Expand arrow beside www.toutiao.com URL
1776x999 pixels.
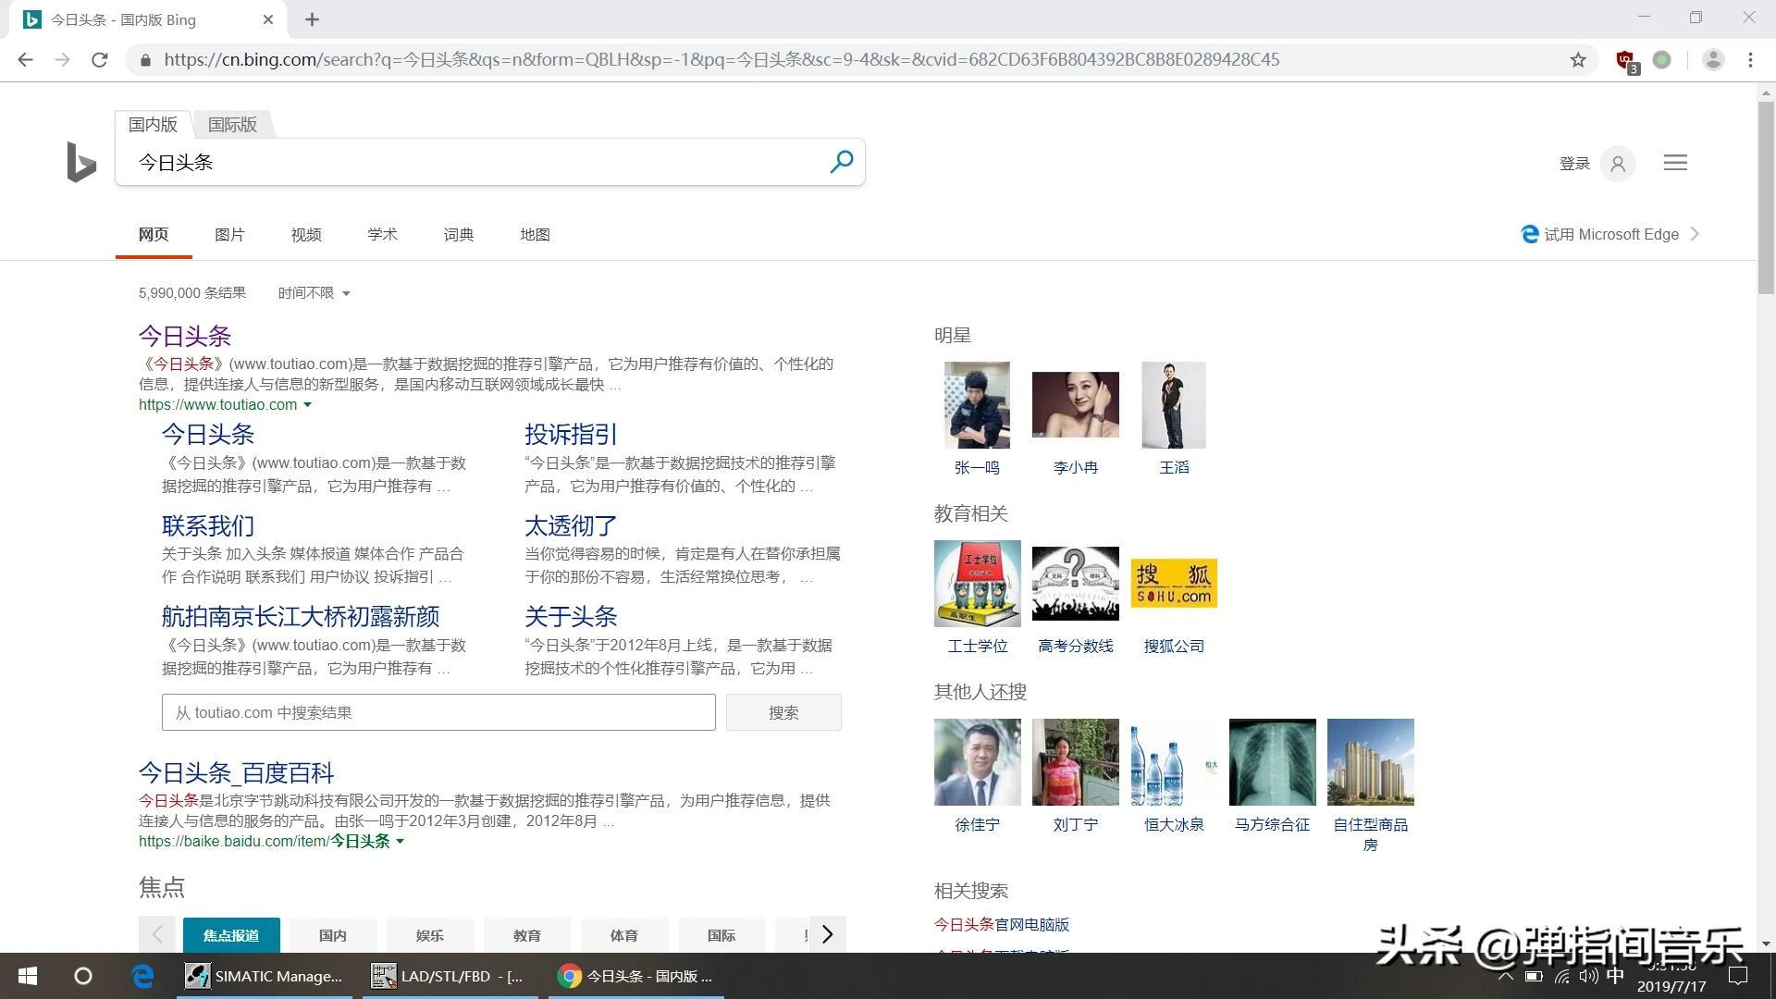click(308, 405)
